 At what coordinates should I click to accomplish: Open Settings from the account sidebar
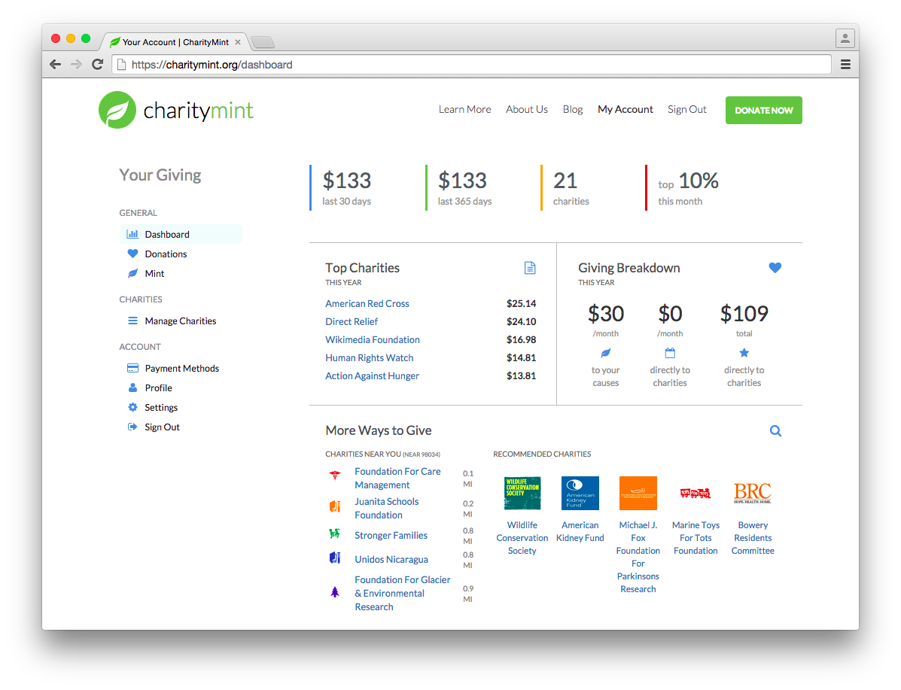point(161,408)
